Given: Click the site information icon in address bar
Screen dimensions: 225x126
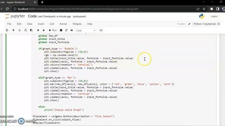Looking at the screenshot, I should [15, 9].
